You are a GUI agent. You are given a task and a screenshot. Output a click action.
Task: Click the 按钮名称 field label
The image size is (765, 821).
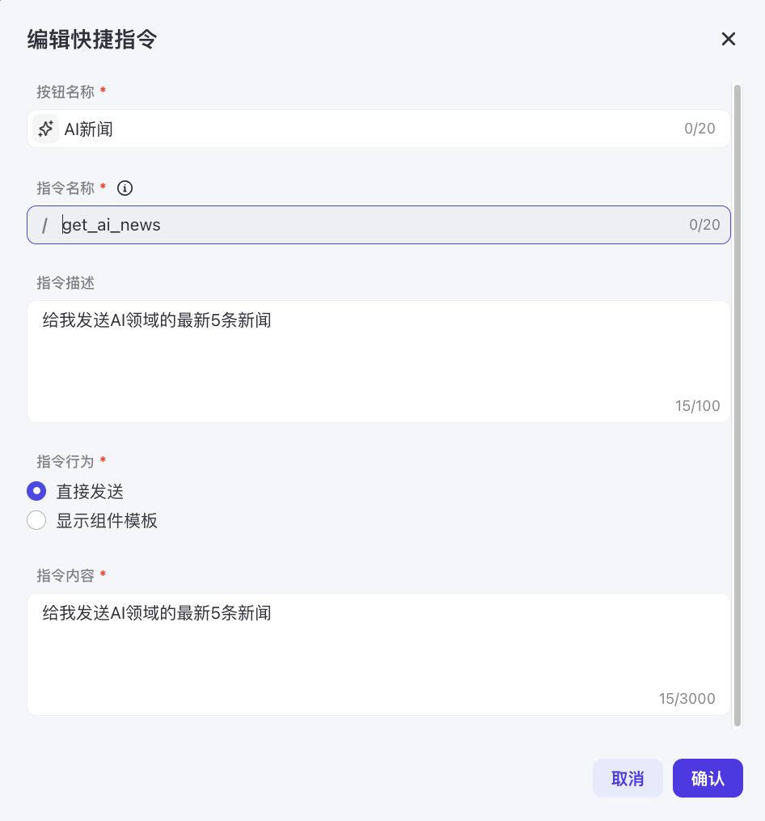(66, 91)
